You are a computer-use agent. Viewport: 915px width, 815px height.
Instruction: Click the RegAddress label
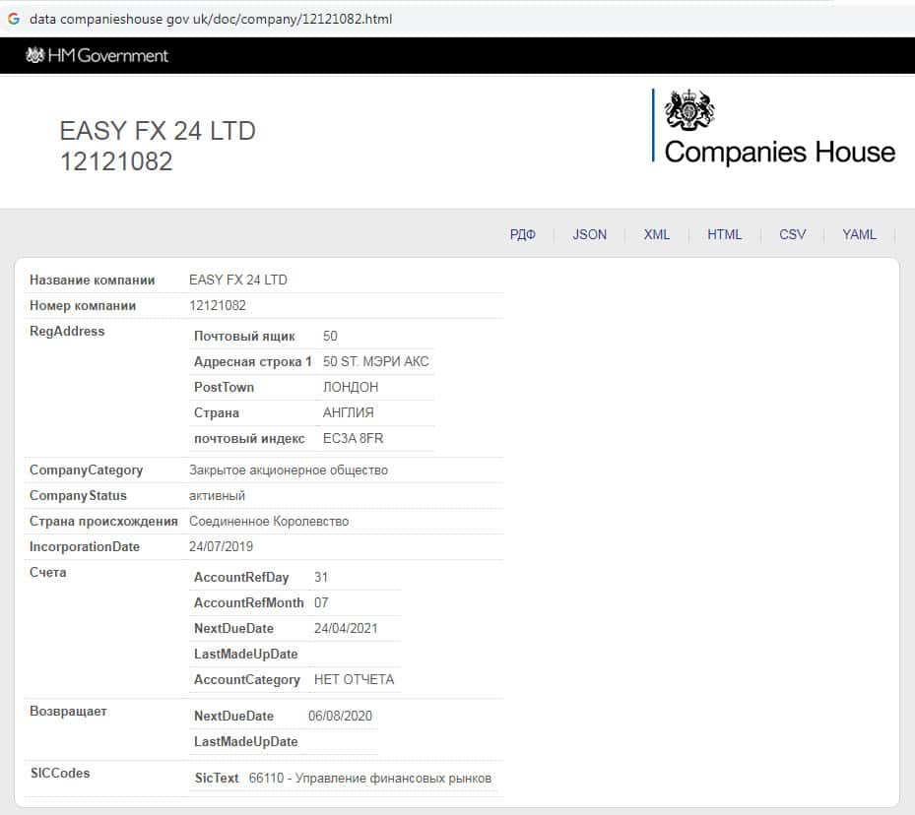tap(67, 331)
